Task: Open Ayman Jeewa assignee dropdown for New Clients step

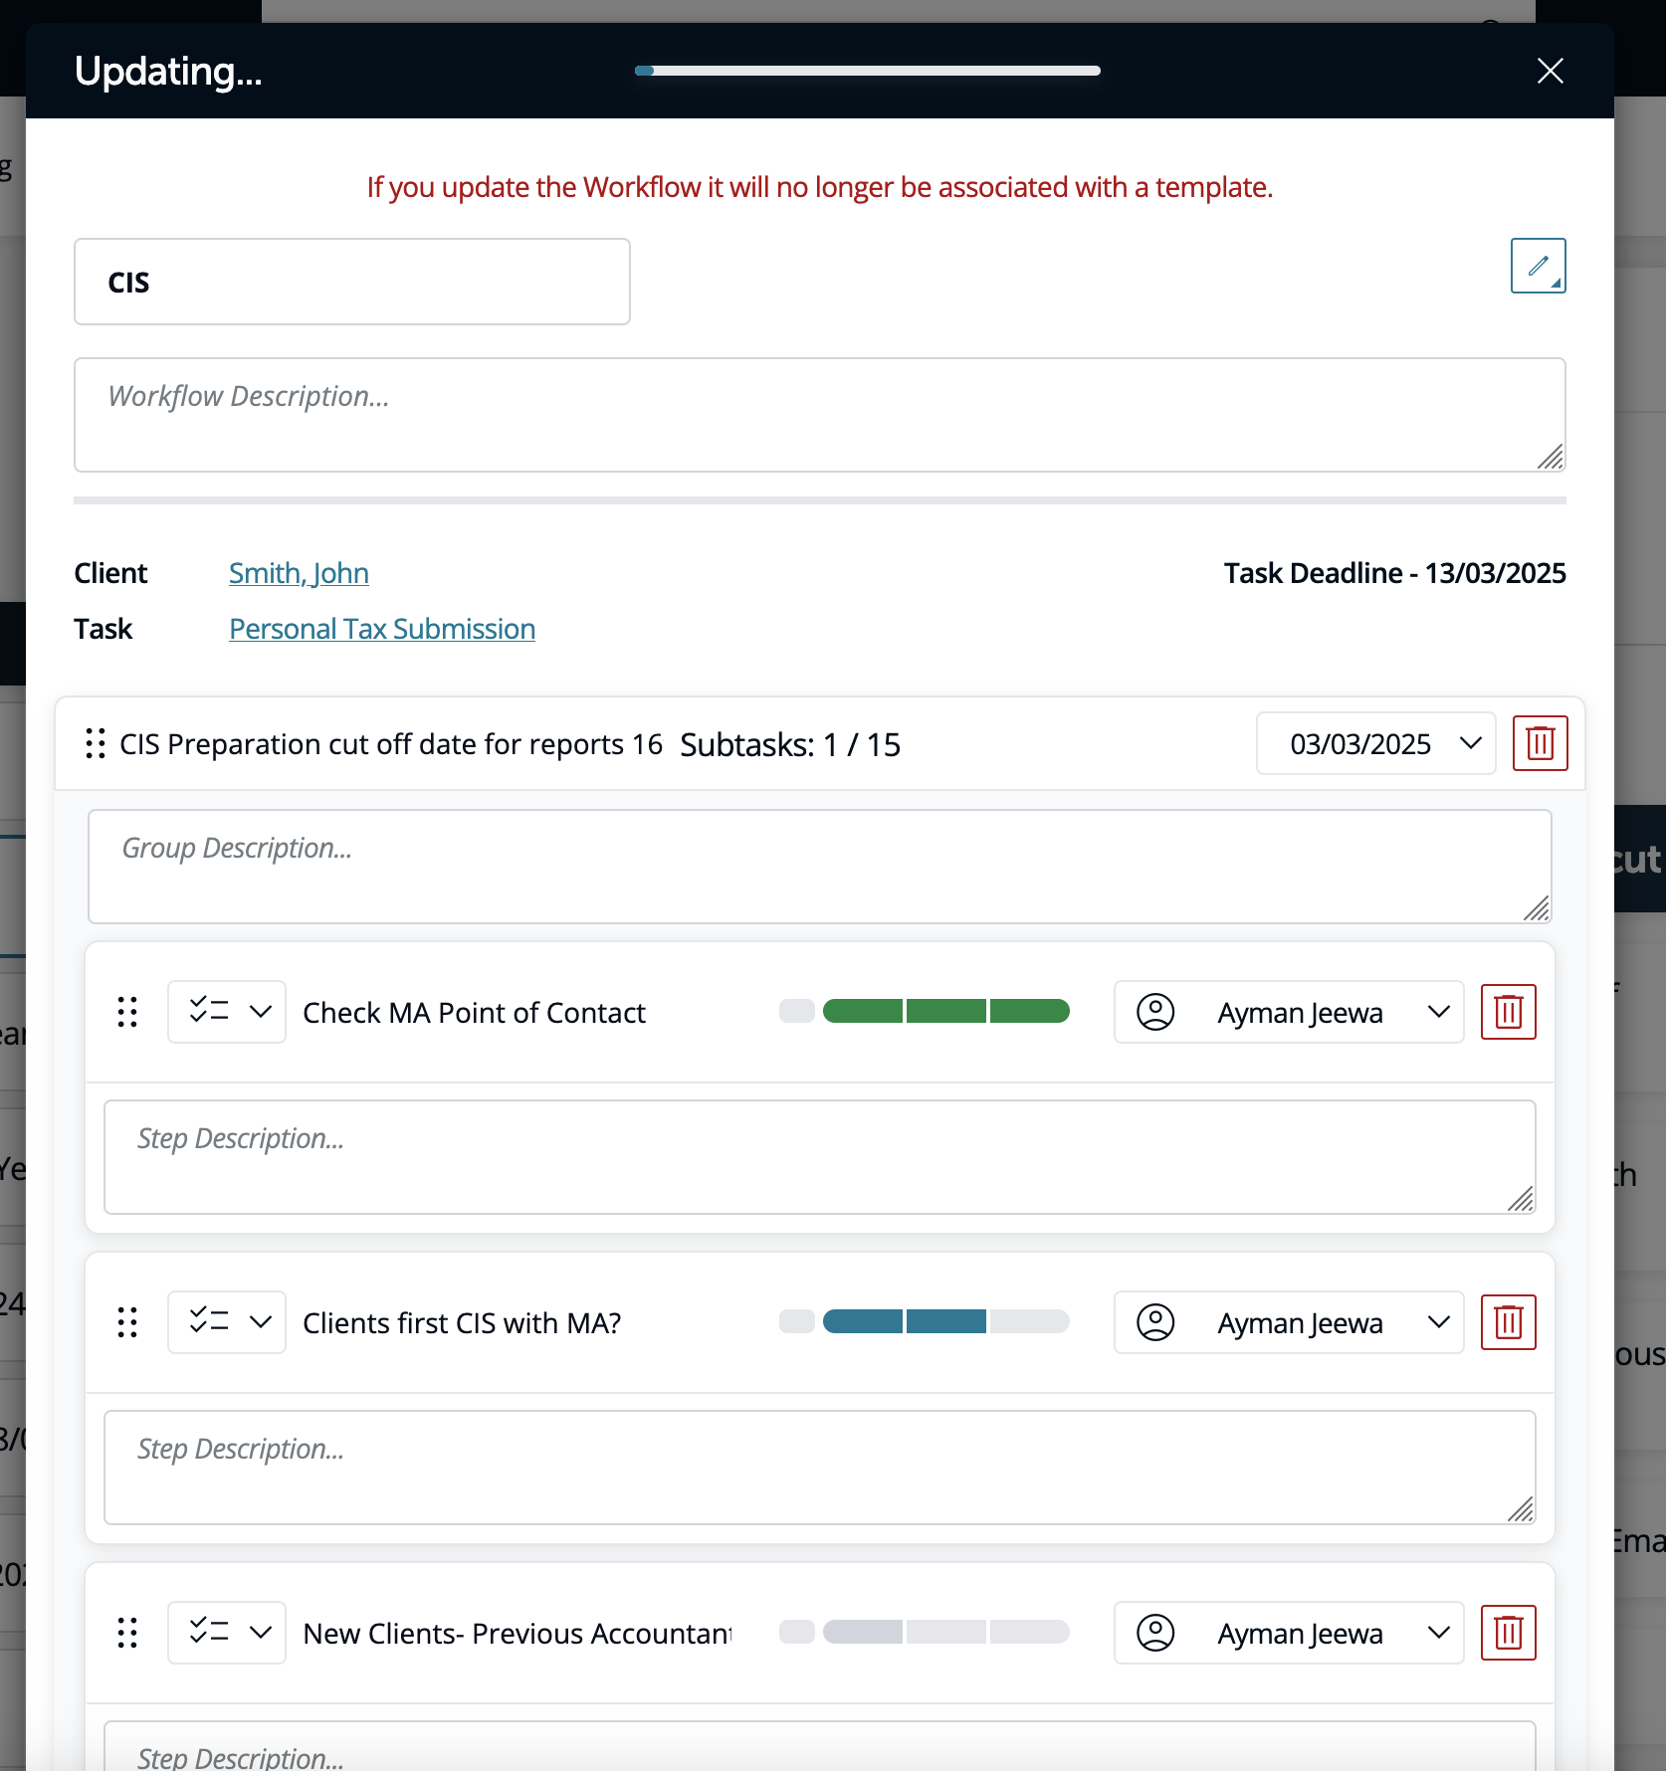Action: click(1289, 1633)
